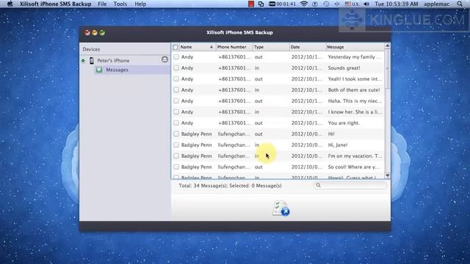Click the volume icon in menu bar
The height and width of the screenshot is (264, 470).
[366, 4]
